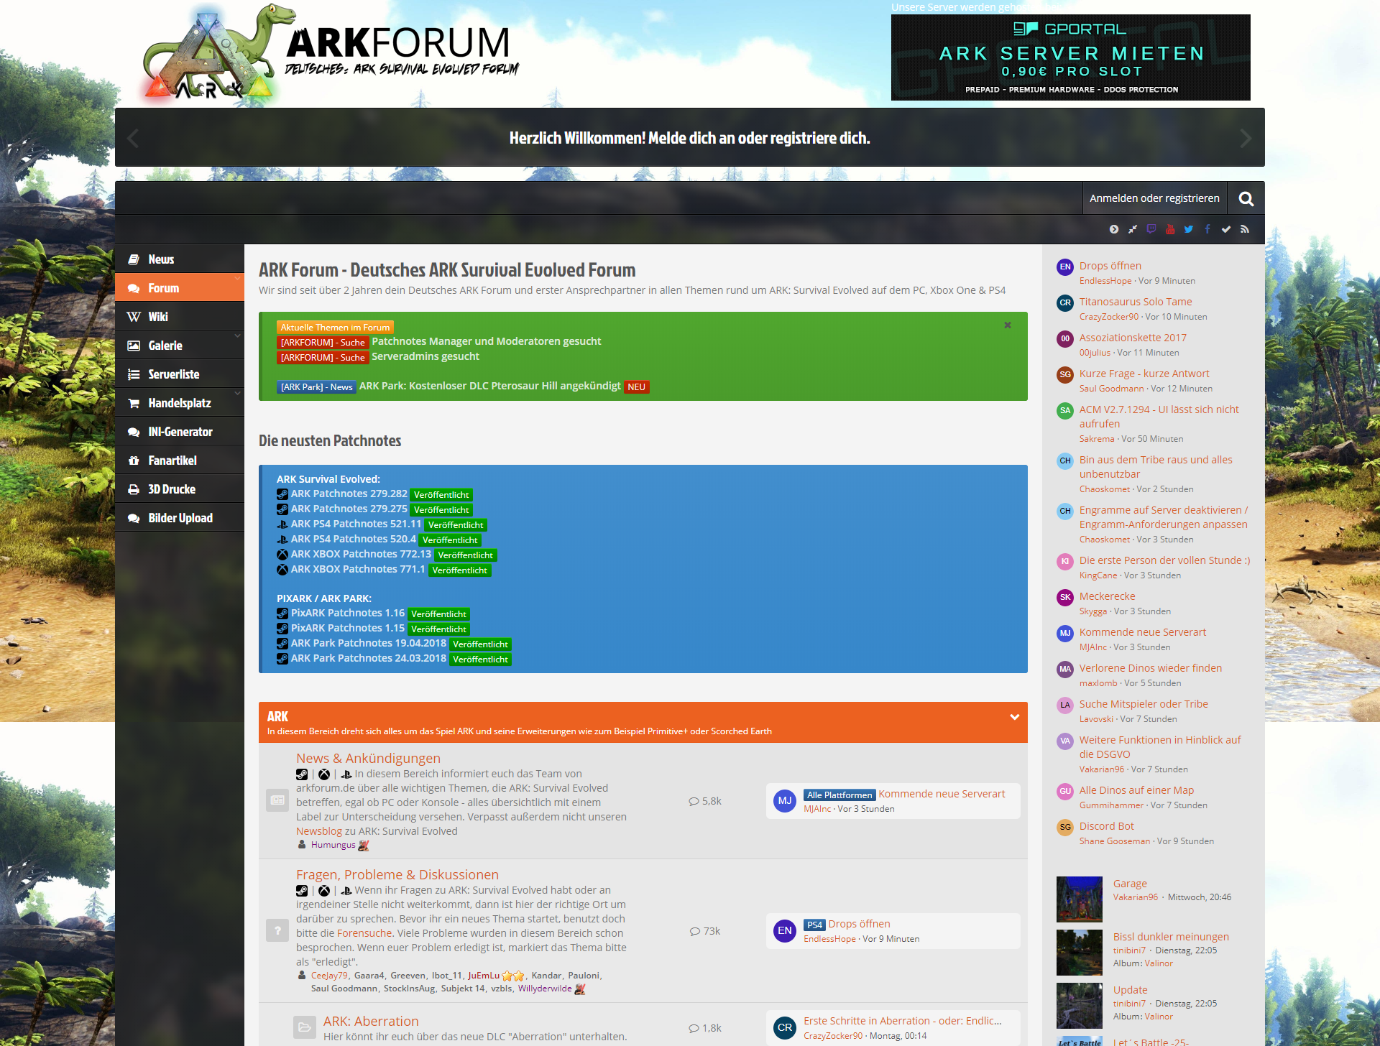The height and width of the screenshot is (1046, 1380).
Task: Open Fragen, Probleme & Diskussionen board
Action: pos(397,874)
